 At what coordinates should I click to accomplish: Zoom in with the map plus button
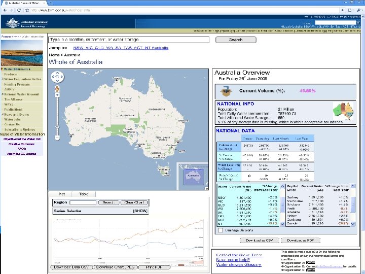coord(57,95)
